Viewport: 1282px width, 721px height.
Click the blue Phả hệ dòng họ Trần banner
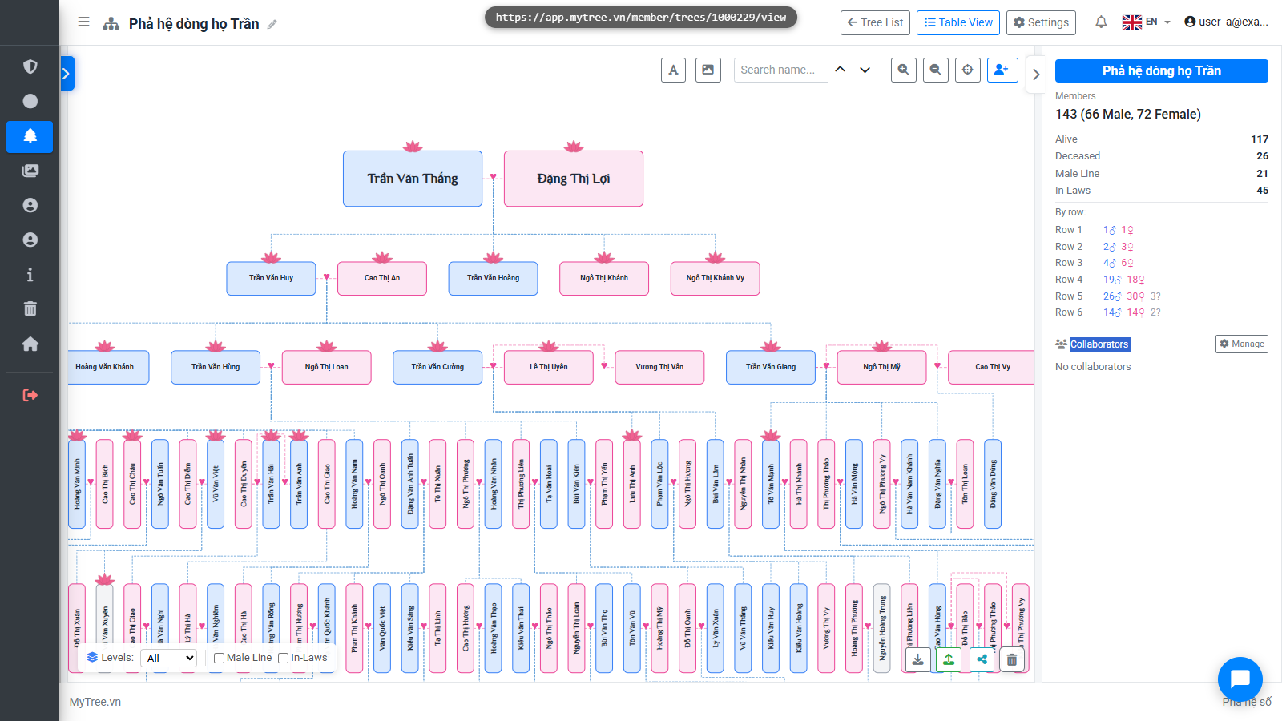tap(1161, 70)
